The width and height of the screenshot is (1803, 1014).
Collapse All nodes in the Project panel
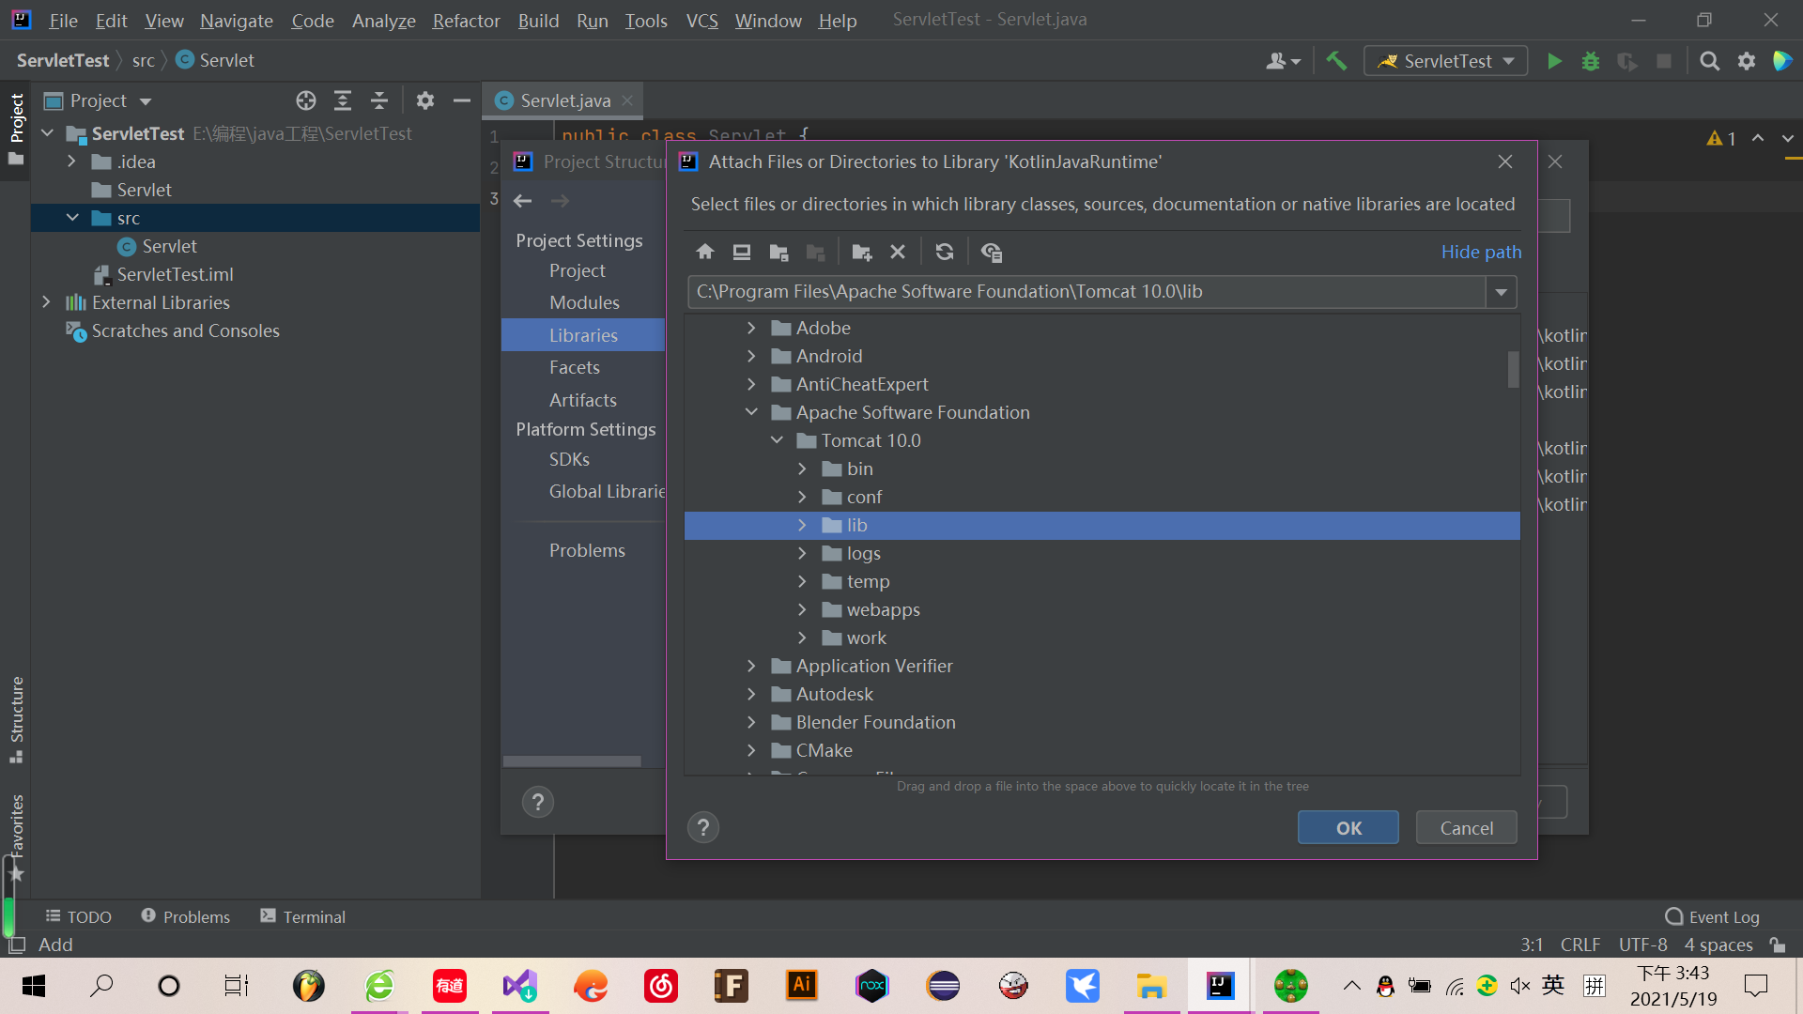click(x=378, y=100)
